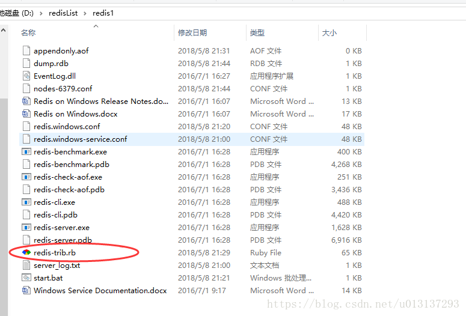Click the redis-cli.exe application icon
The height and width of the screenshot is (316, 466).
pyautogui.click(x=26, y=202)
